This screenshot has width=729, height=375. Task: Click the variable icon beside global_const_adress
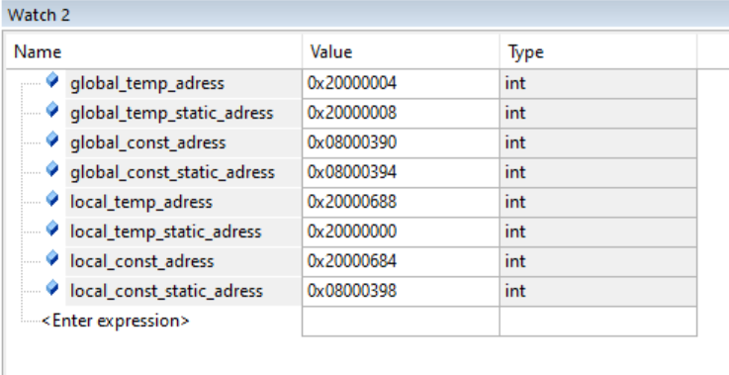click(x=52, y=141)
